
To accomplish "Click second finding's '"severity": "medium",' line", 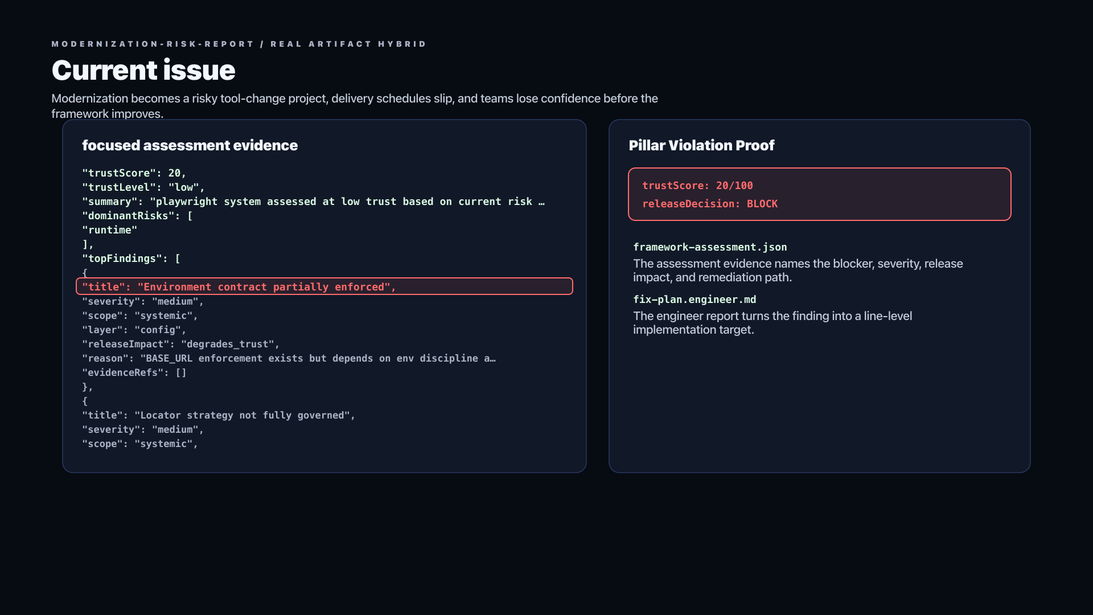I will coord(143,429).
